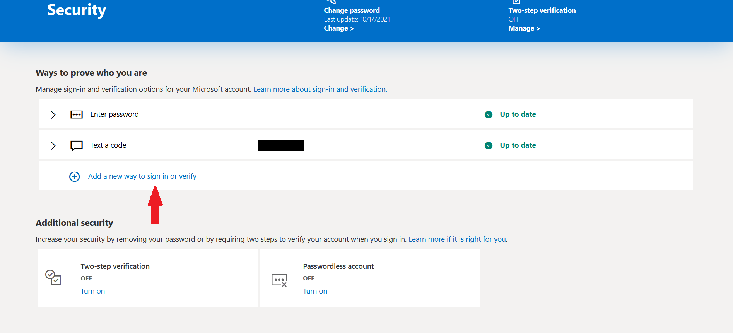Turn on Two-step verification
The image size is (733, 333).
(x=93, y=291)
